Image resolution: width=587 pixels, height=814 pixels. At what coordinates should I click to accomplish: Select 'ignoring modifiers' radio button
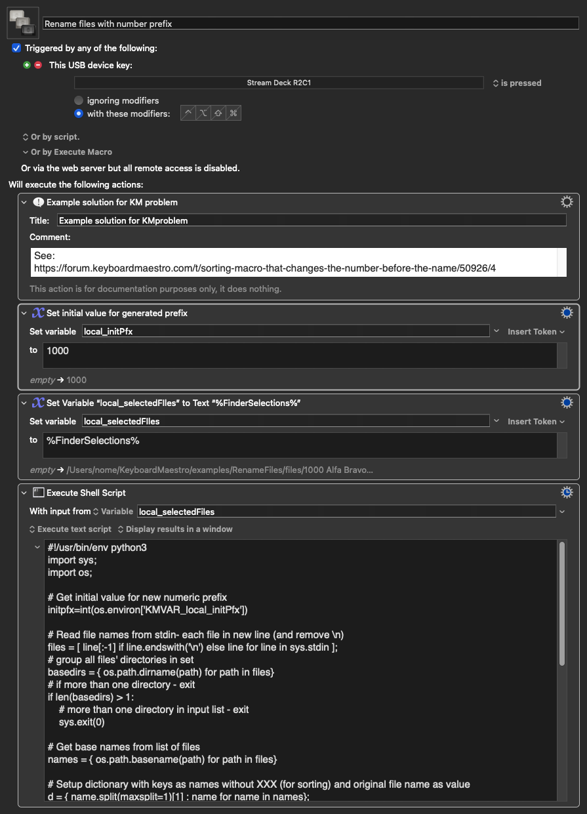click(x=79, y=100)
